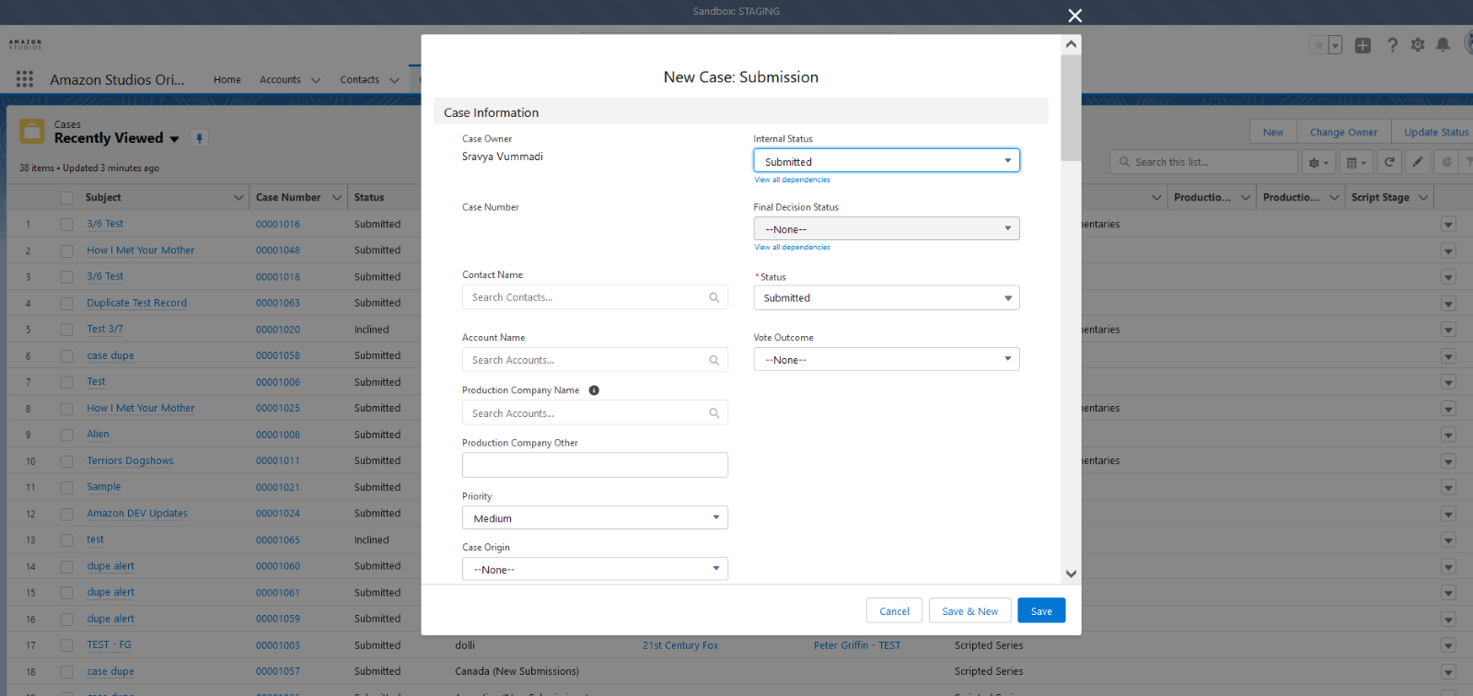Image resolution: width=1473 pixels, height=696 pixels.
Task: Click the edit list pencil icon
Action: (1418, 162)
